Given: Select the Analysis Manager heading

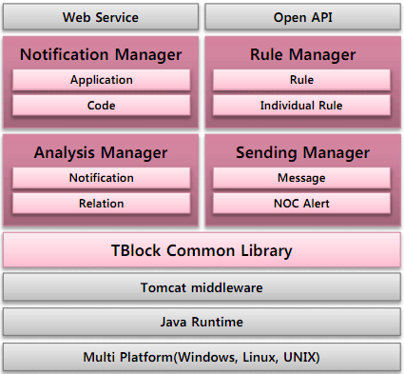Looking at the screenshot, I should (101, 152).
